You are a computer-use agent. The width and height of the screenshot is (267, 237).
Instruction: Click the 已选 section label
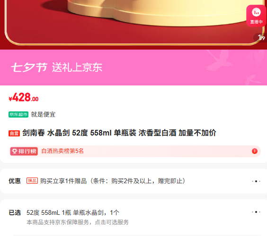pyautogui.click(x=15, y=212)
